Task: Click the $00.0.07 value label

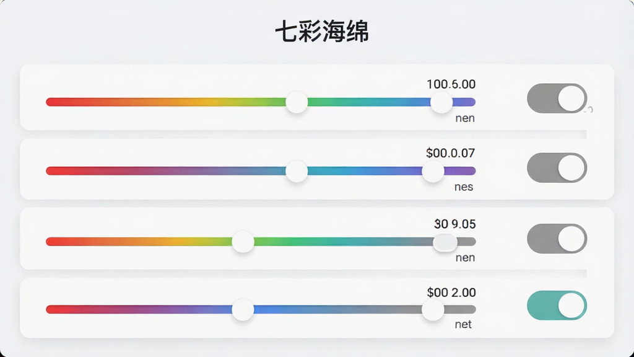Action: click(x=451, y=153)
